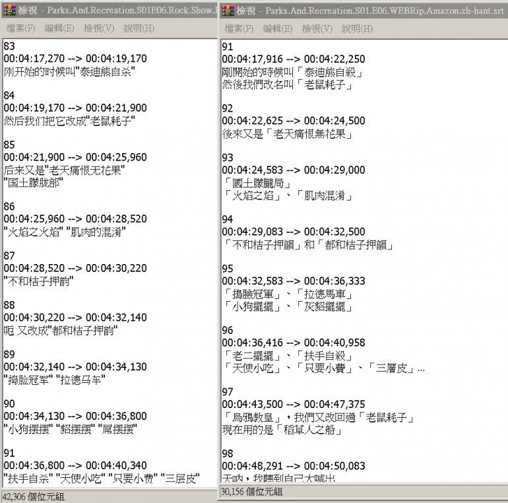Open 檢視(V) menu in left viewer window
Screen dimensions: 508x503
click(x=99, y=28)
